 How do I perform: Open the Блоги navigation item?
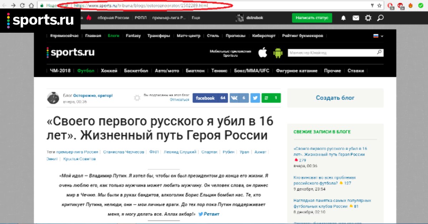coord(114,36)
